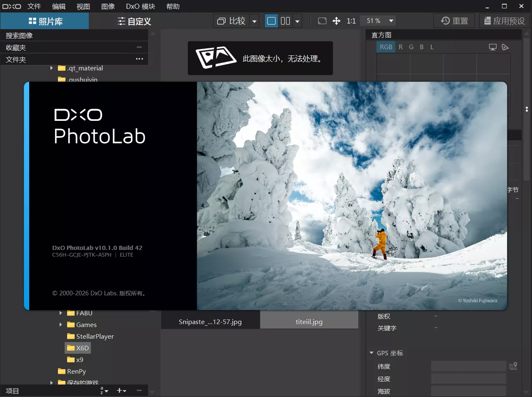This screenshot has width=532, height=397.
Task: Open the 文件夹 panel options ellipsis
Action: [x=139, y=59]
